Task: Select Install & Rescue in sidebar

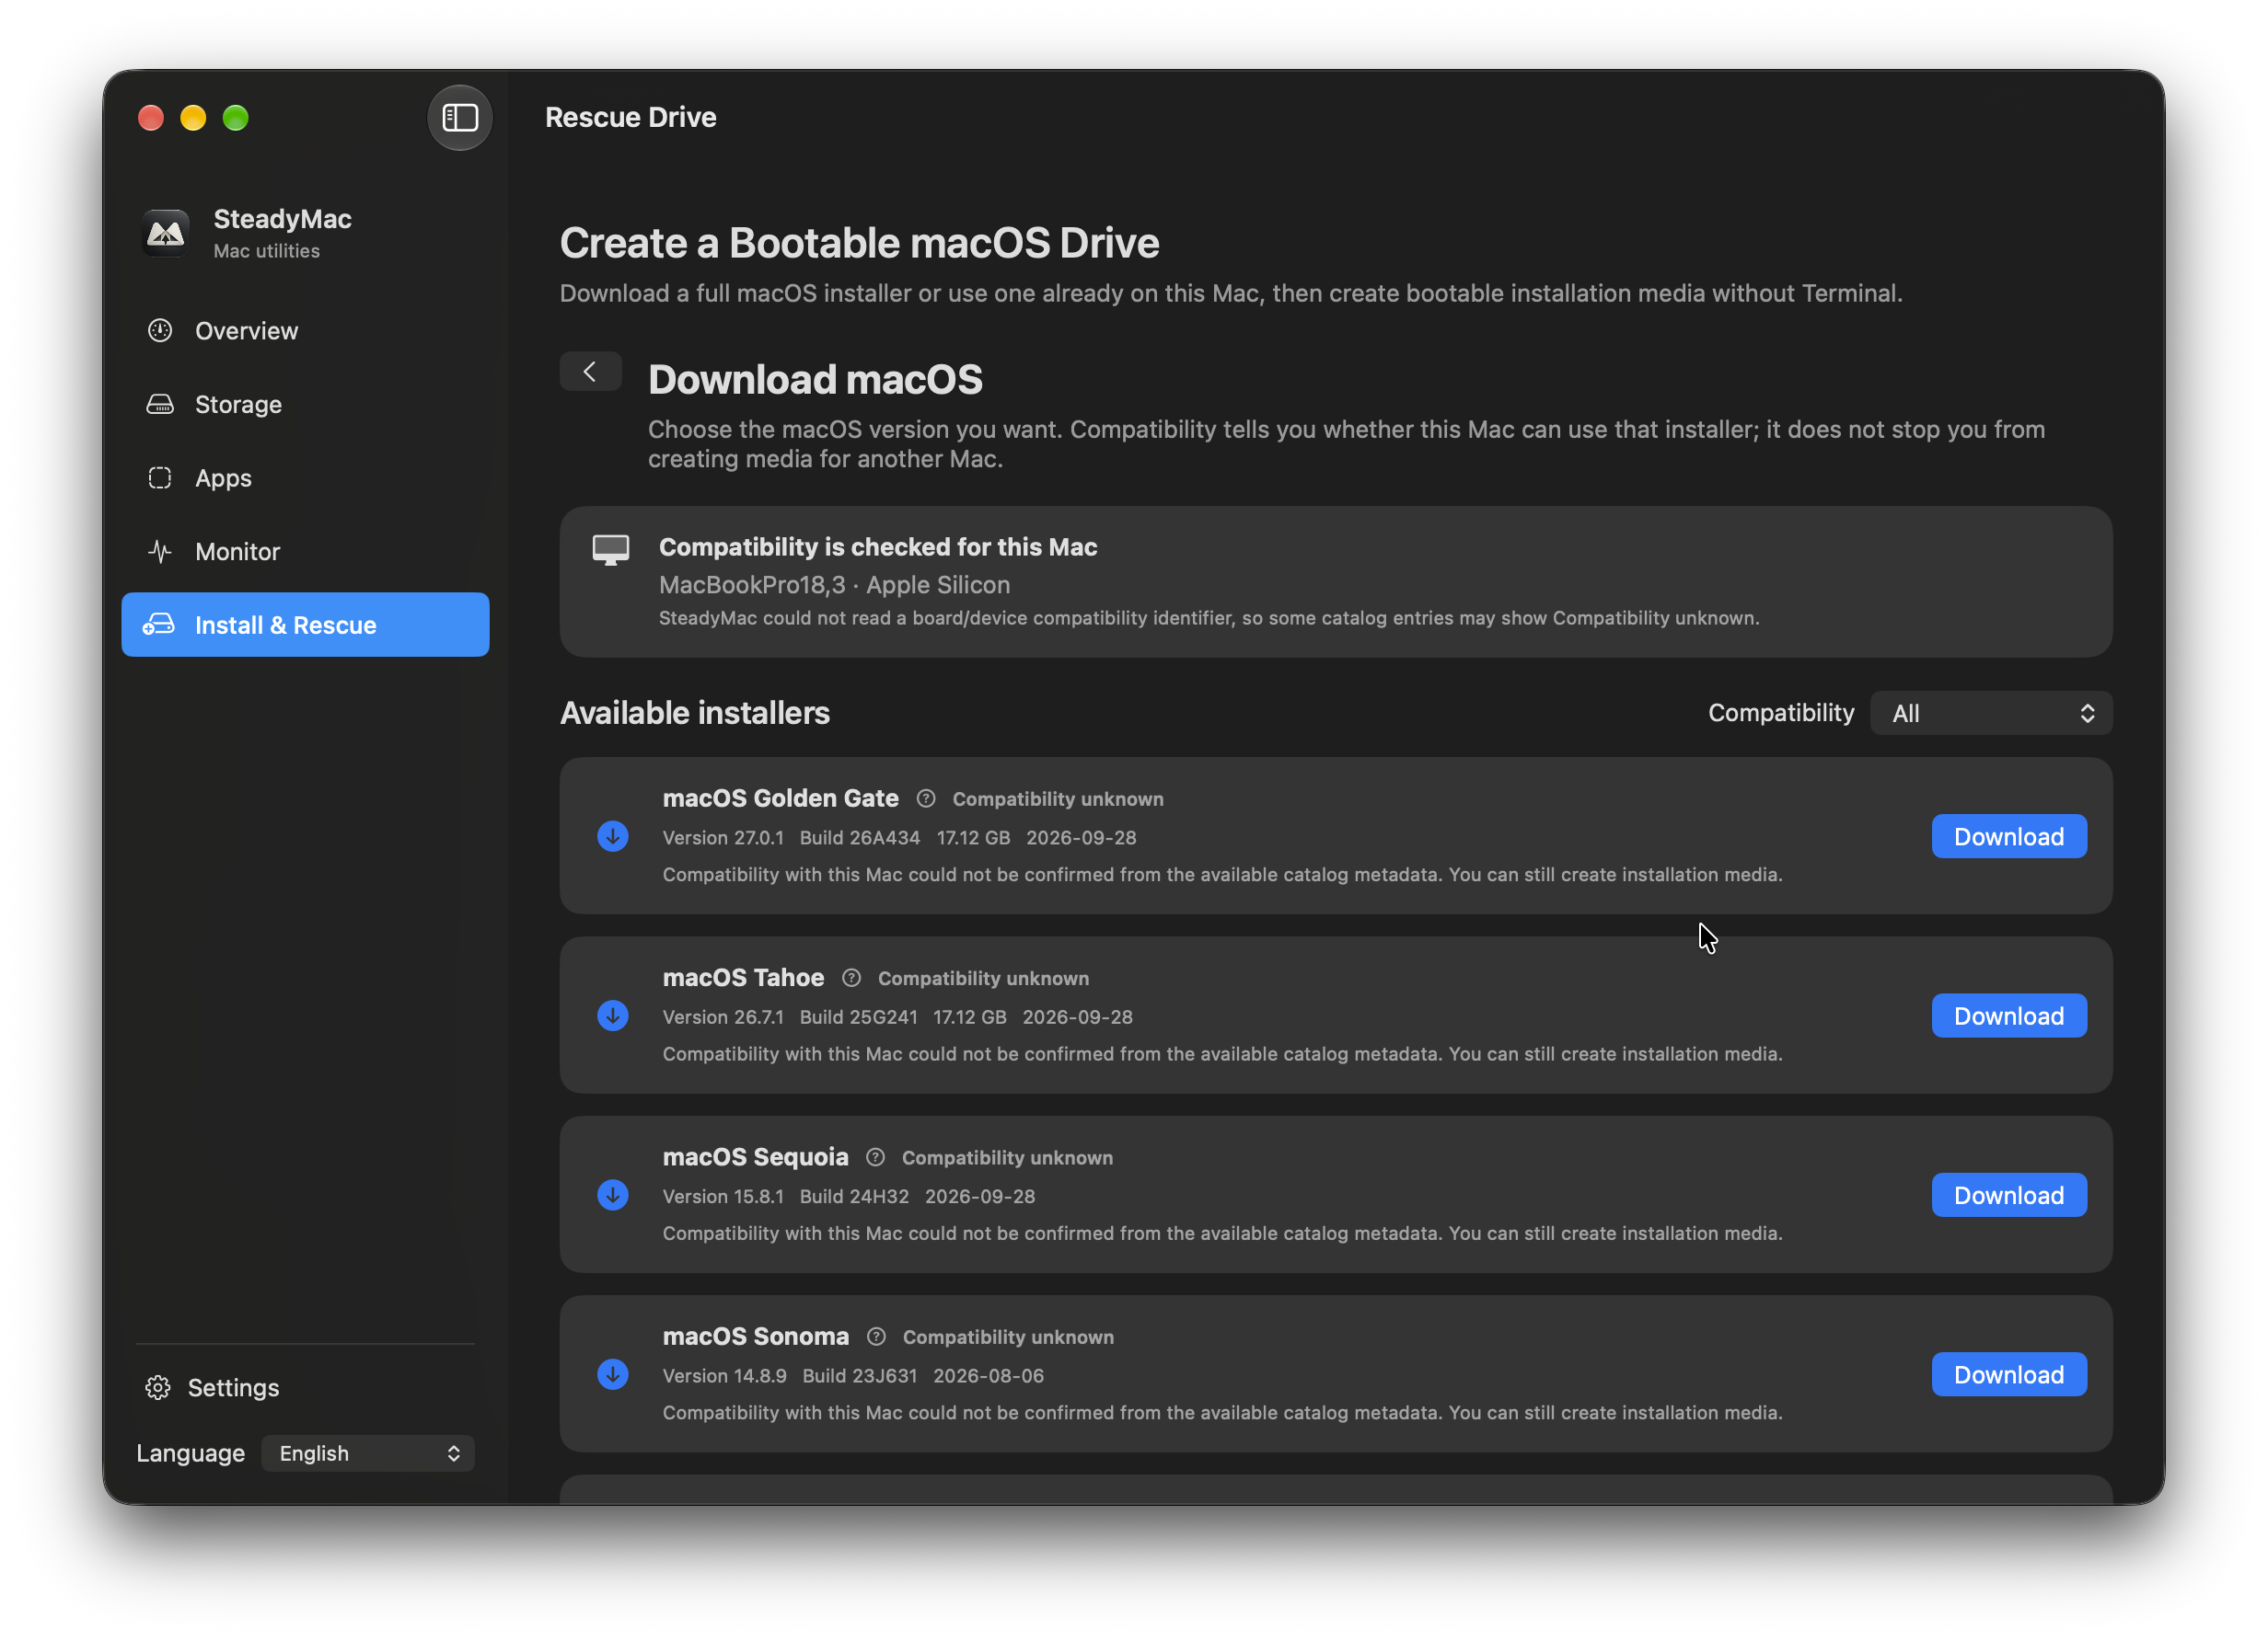Action: (305, 625)
